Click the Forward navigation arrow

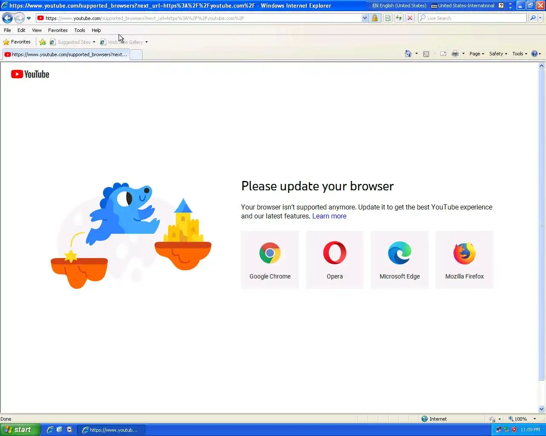point(19,18)
